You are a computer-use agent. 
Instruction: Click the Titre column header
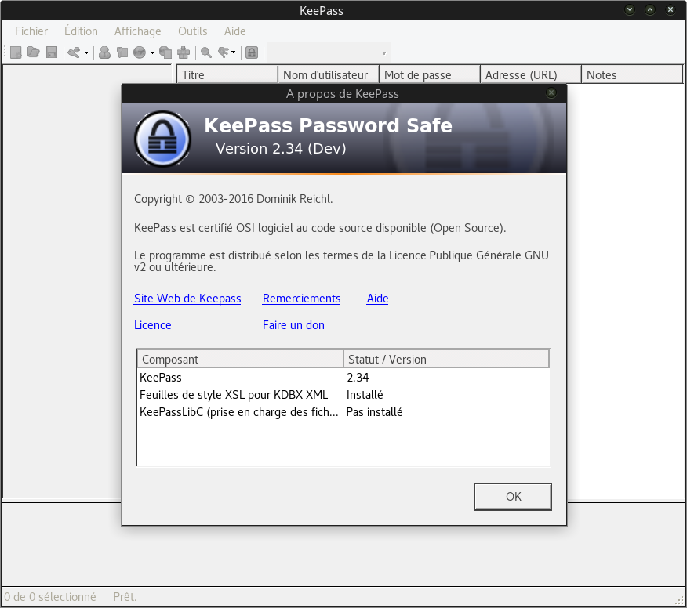[x=227, y=75]
